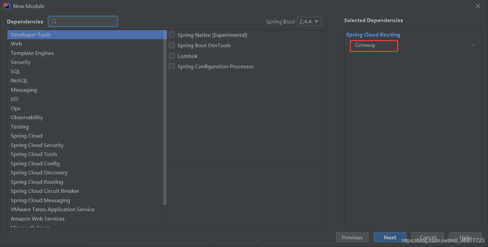Click the Lombok dependency label
Screen dimensions: 488x247
pos(188,56)
